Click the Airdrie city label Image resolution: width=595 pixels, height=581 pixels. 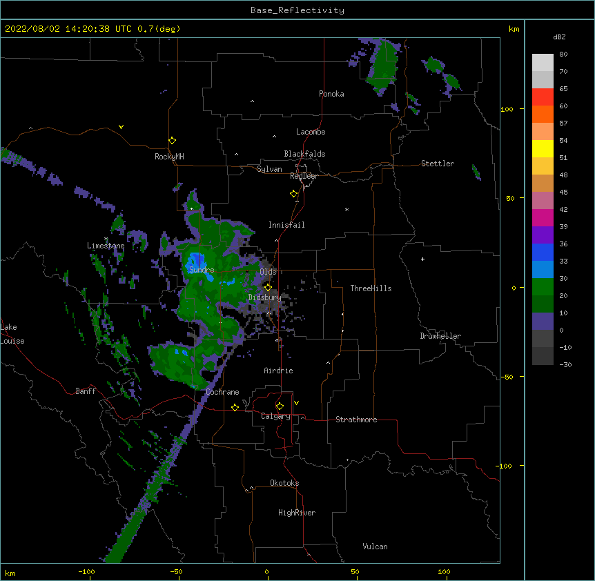point(278,371)
